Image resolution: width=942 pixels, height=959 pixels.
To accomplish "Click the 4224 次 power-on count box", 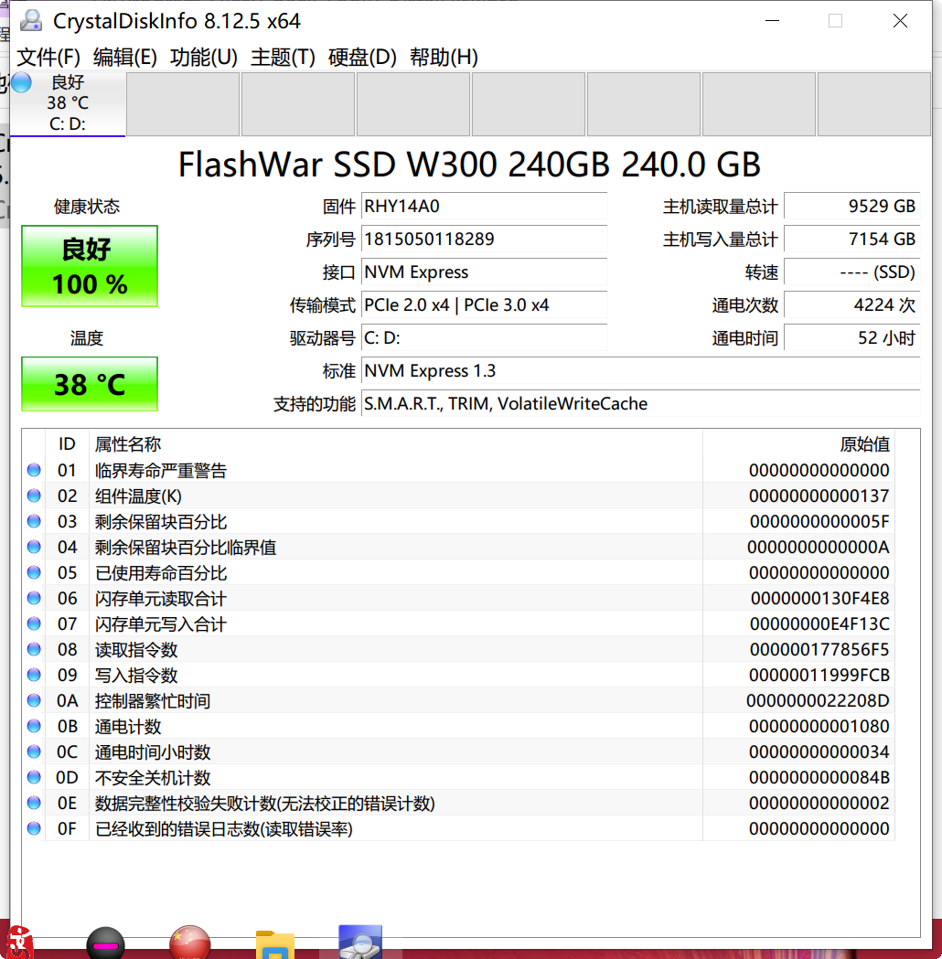I will click(852, 304).
